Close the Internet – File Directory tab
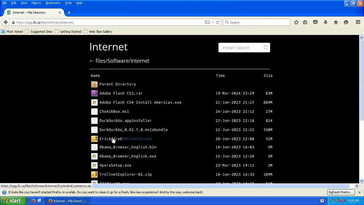Screen dimensions: 364x205 pyautogui.click(x=60, y=13)
